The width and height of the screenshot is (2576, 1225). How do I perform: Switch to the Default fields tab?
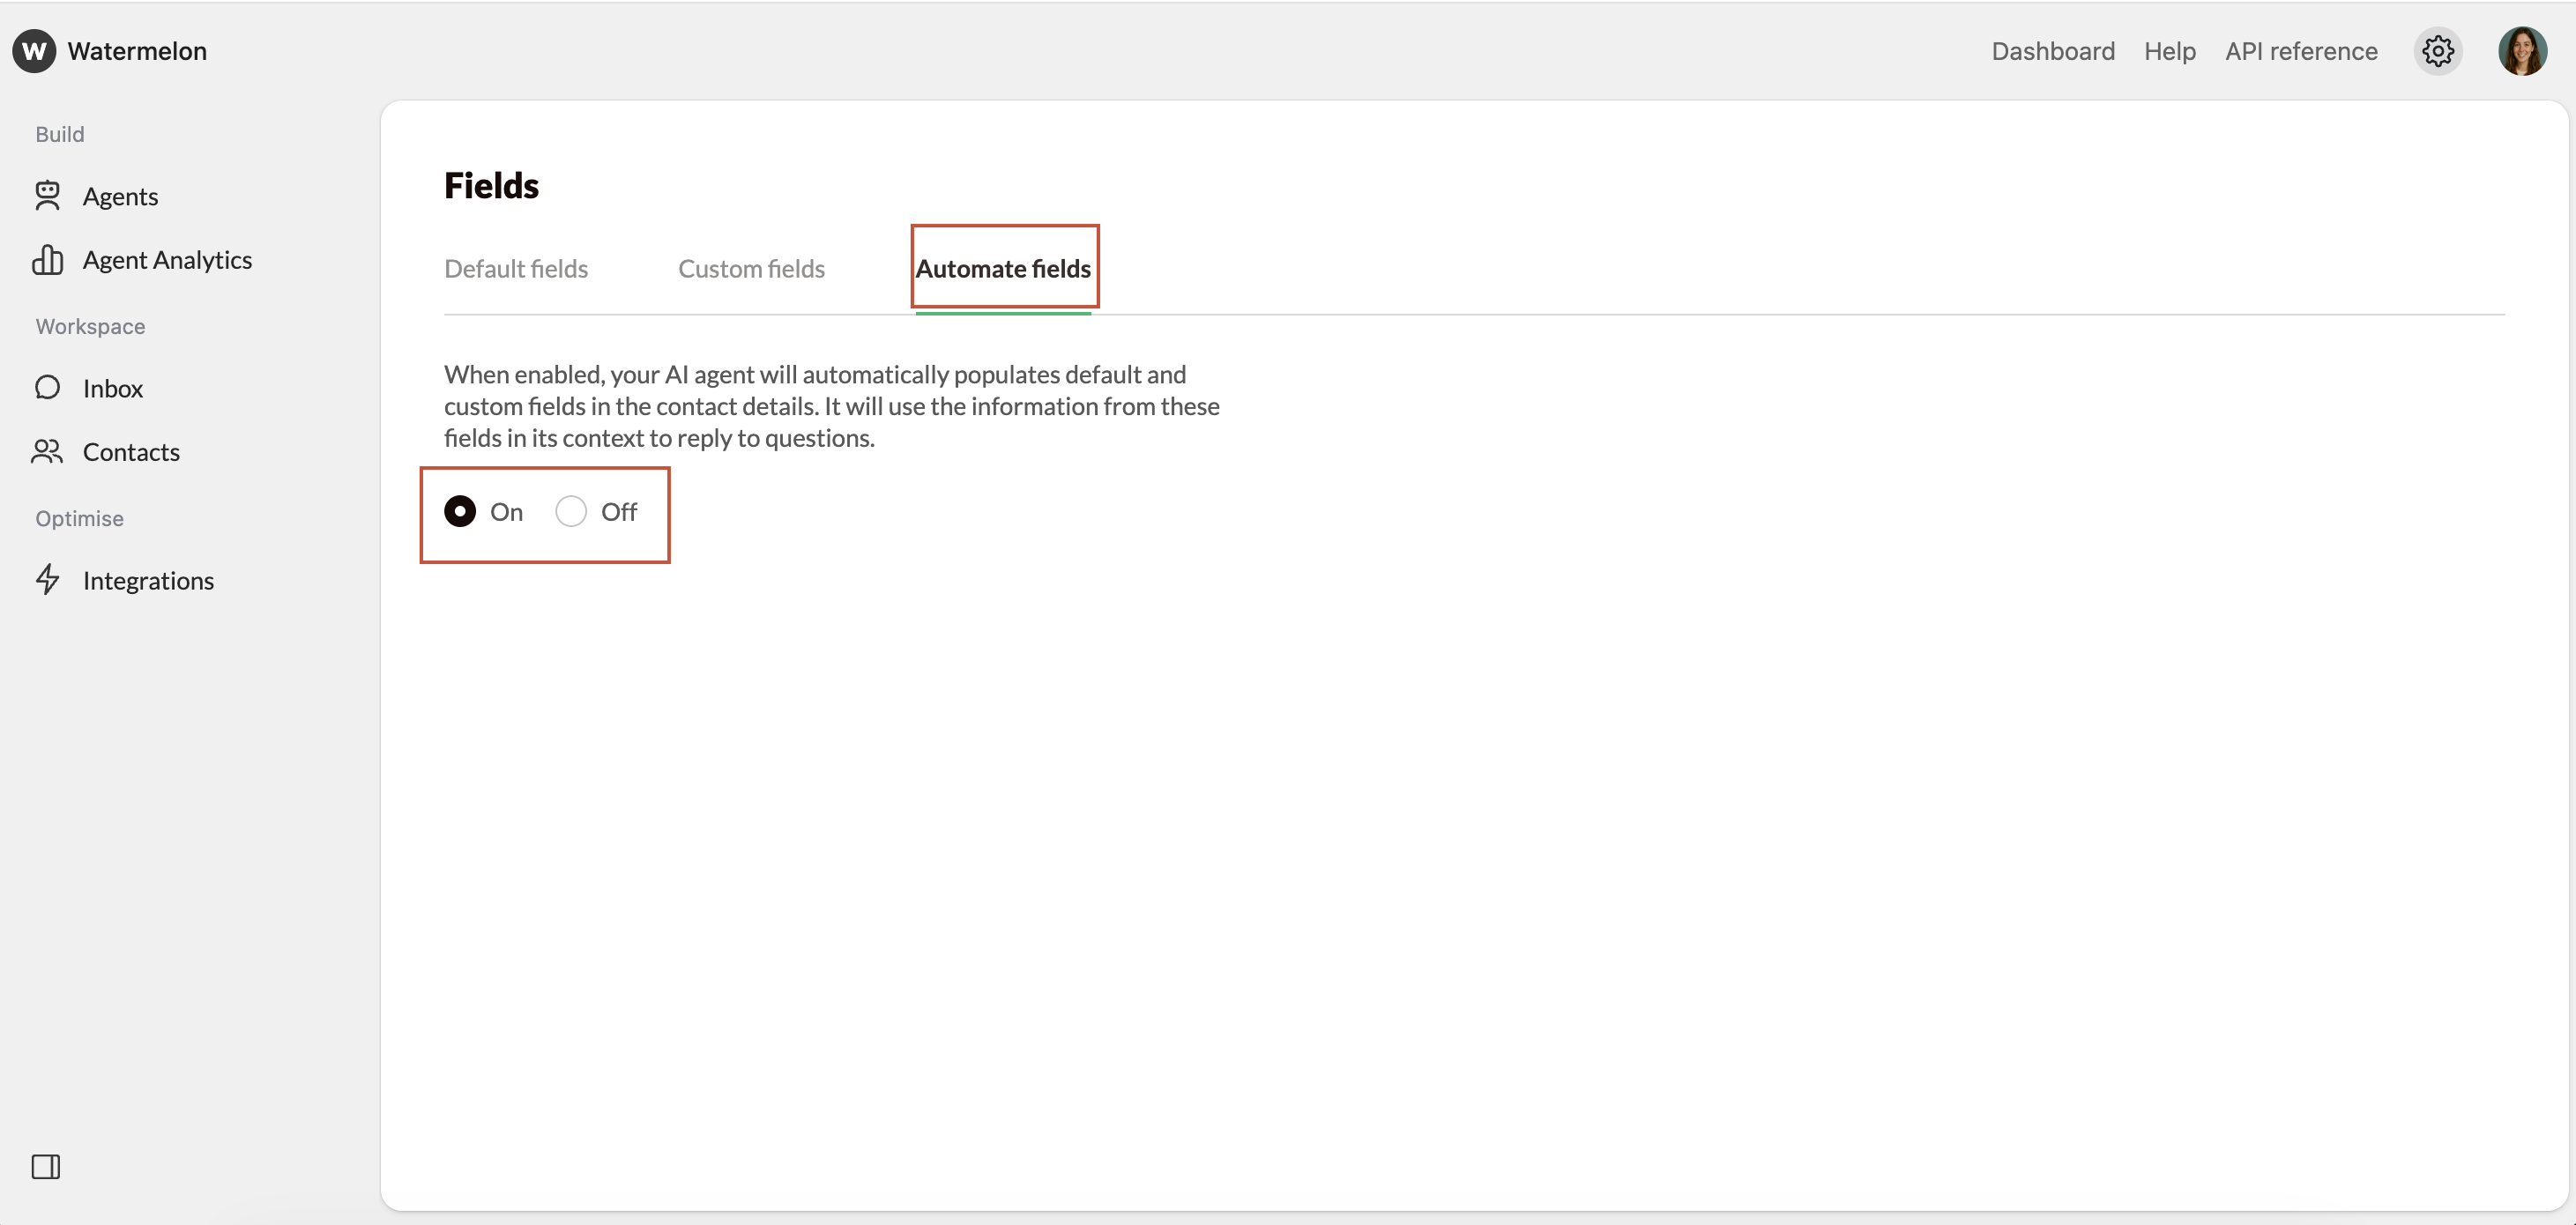click(516, 269)
